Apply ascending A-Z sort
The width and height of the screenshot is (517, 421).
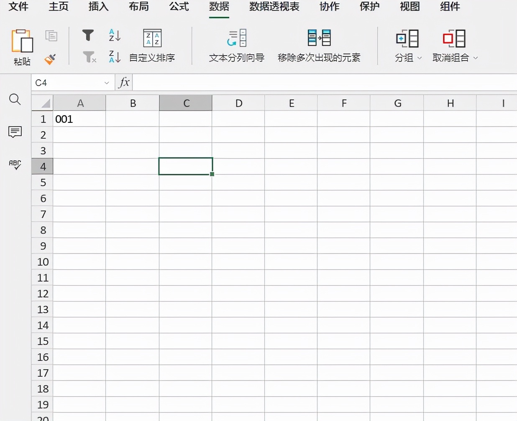pos(114,36)
